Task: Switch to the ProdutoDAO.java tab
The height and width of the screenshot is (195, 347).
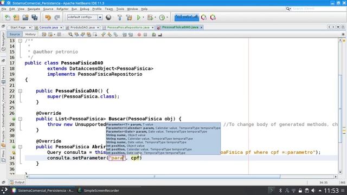Action: pos(82,28)
